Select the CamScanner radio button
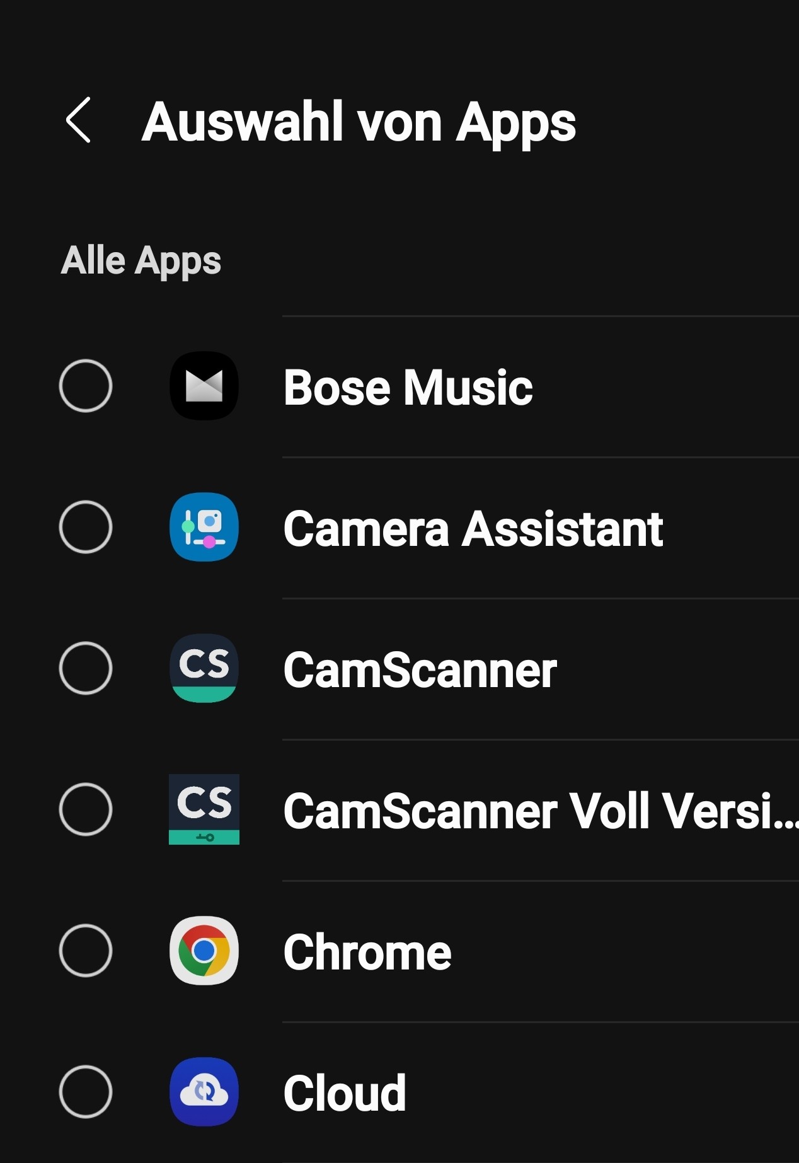This screenshot has height=1163, width=799. 86,668
